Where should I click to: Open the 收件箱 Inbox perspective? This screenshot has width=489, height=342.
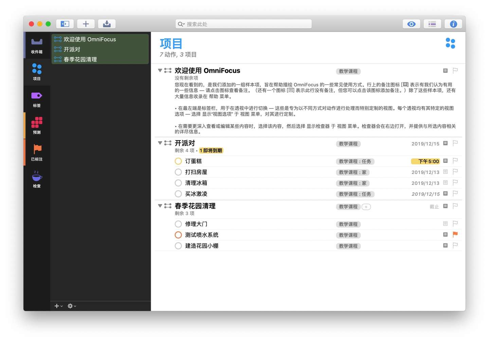tap(37, 46)
